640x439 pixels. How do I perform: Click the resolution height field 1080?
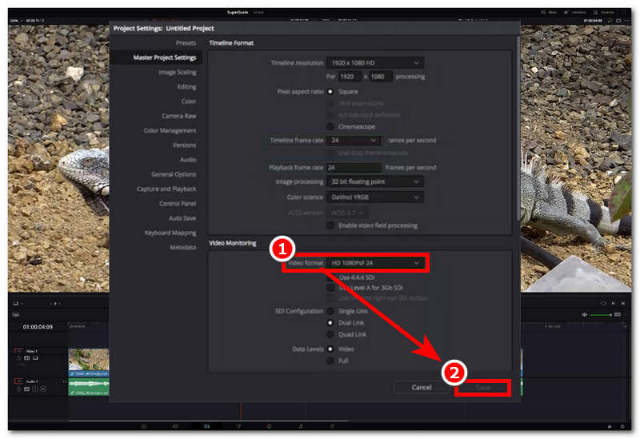coord(381,77)
